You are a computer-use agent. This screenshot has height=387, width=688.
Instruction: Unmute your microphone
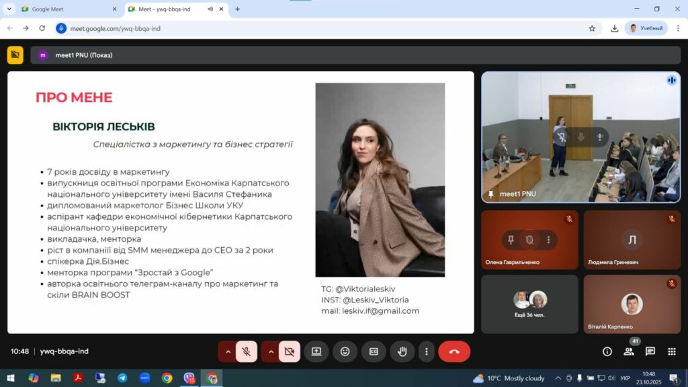pos(247,351)
